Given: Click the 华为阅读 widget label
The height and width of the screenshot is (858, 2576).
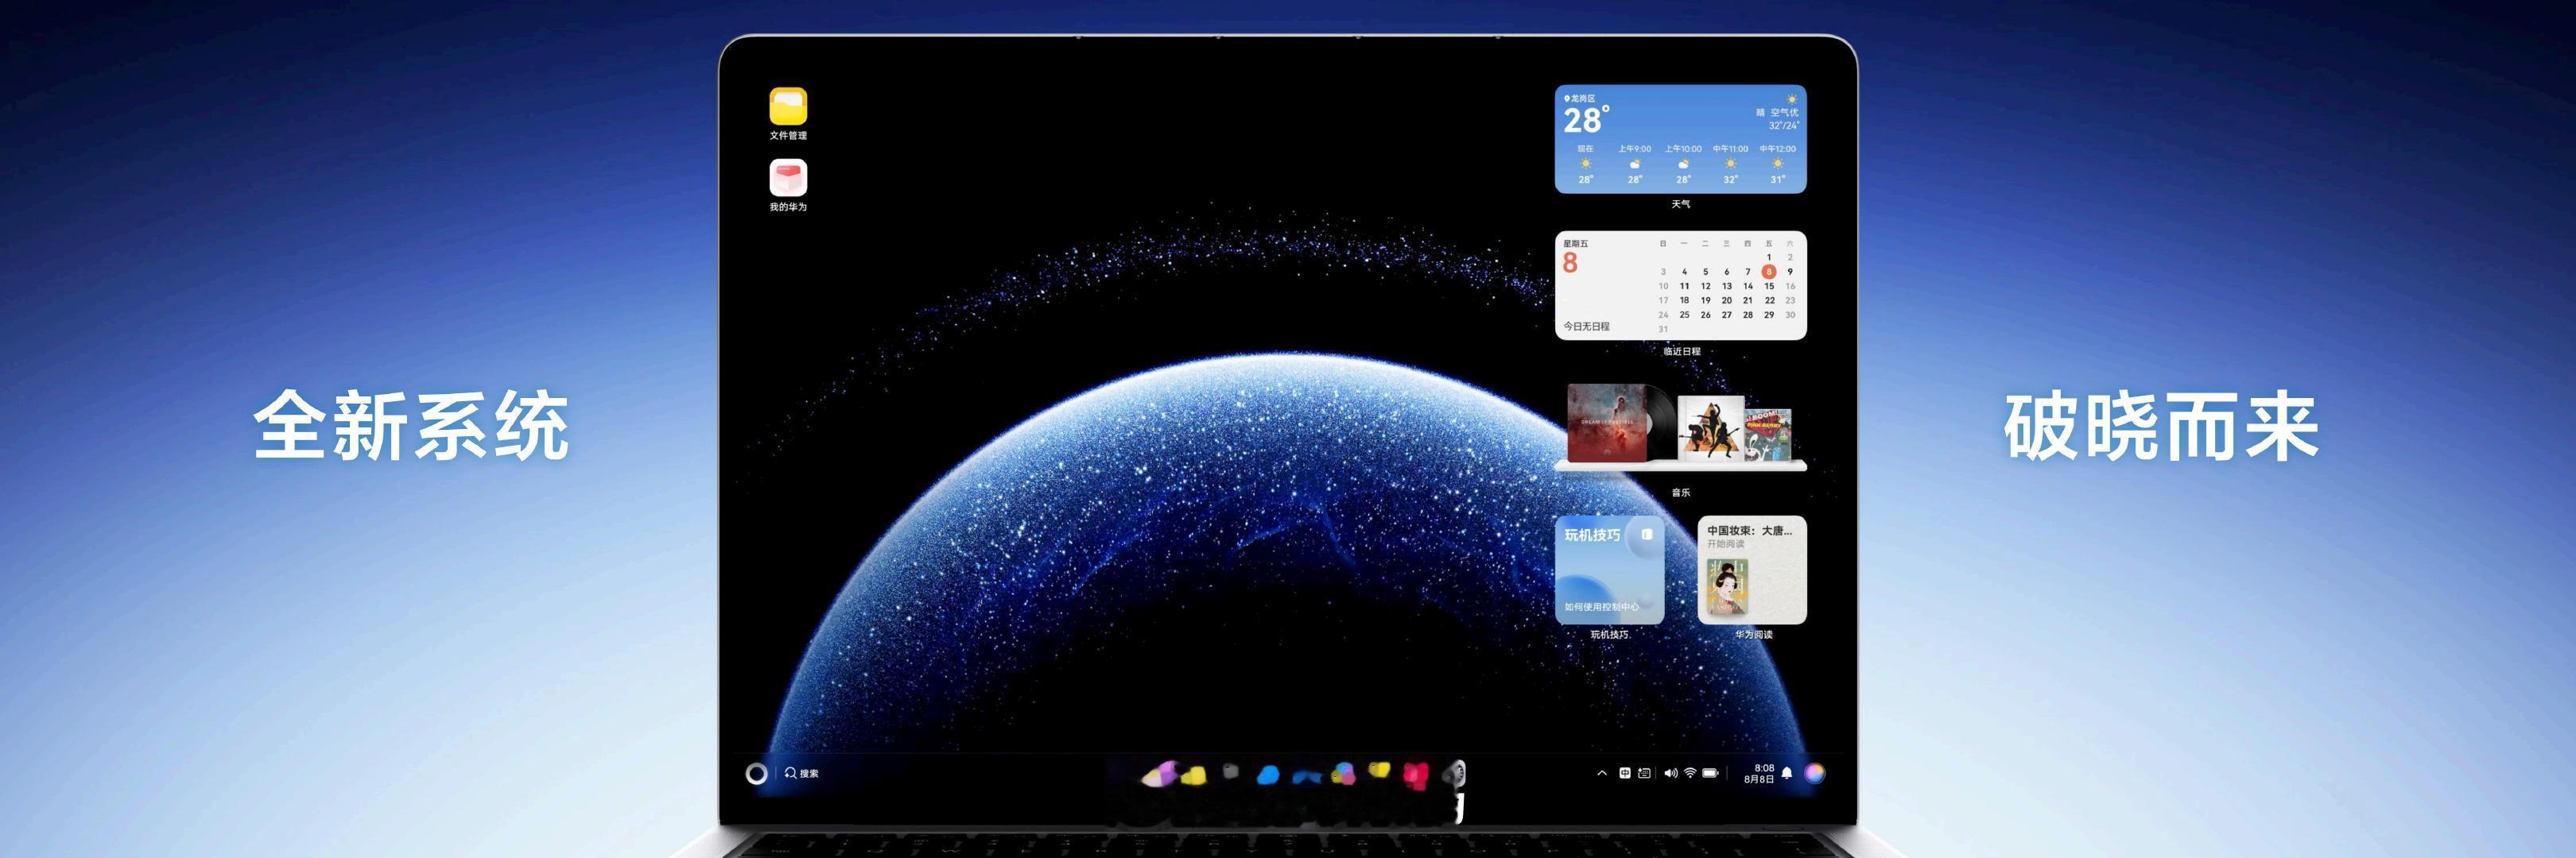Looking at the screenshot, I should click(x=1753, y=636).
